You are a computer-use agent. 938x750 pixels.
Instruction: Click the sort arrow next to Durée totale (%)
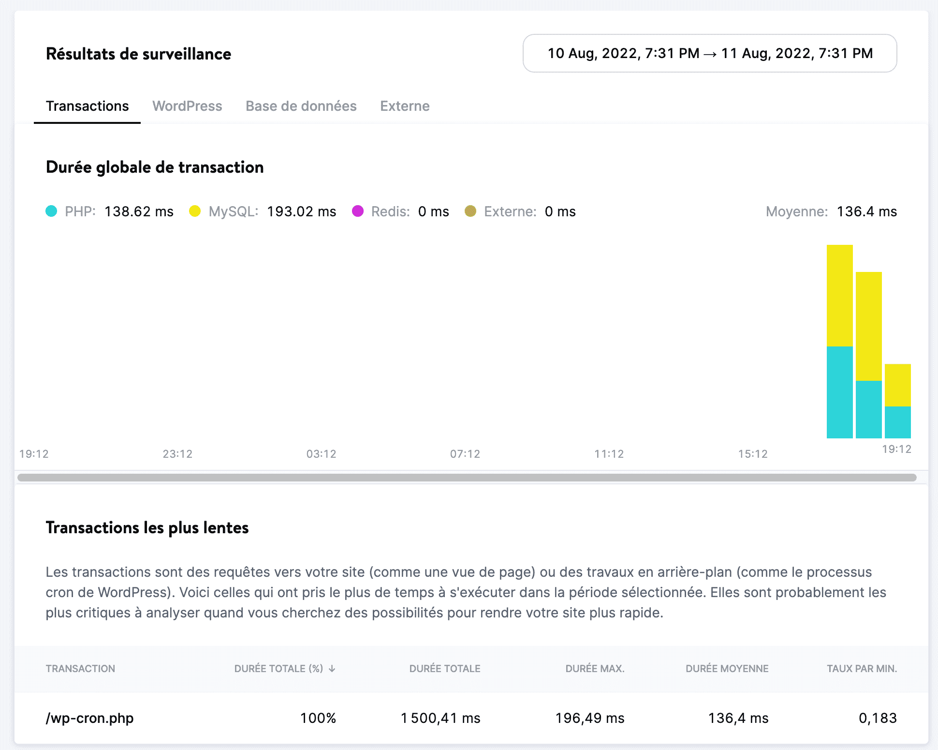332,669
